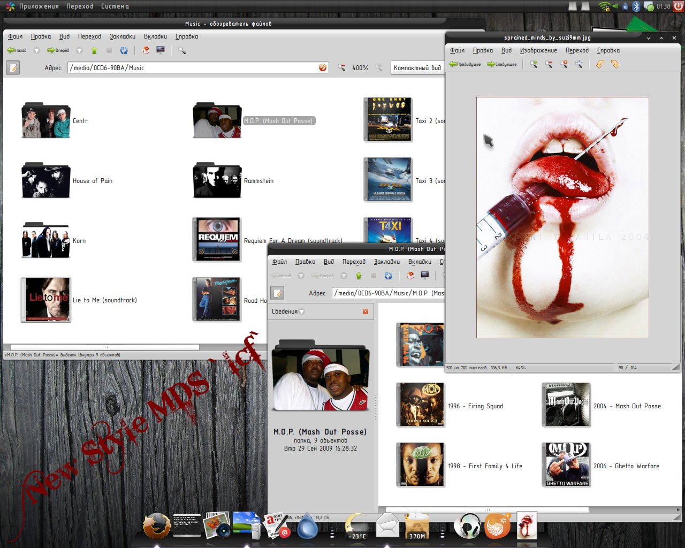Open Вид menu in M.O.P. window

tap(329, 262)
